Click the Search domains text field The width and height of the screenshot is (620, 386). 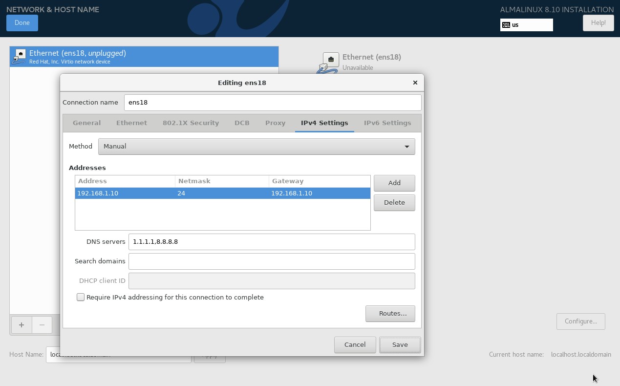point(271,261)
